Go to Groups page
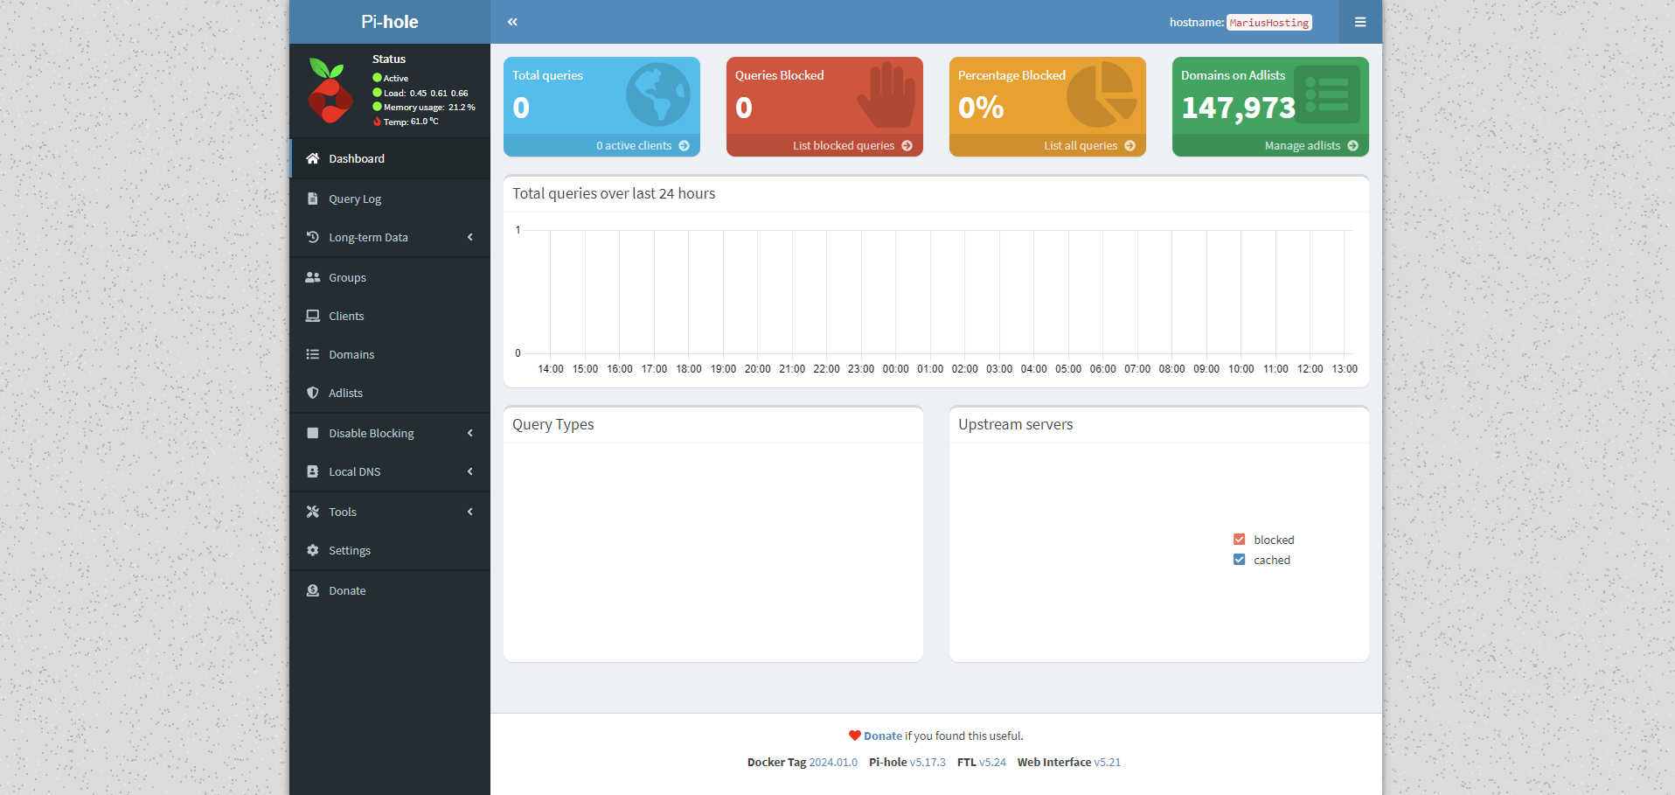Screen dimensions: 1675x795 390,277
